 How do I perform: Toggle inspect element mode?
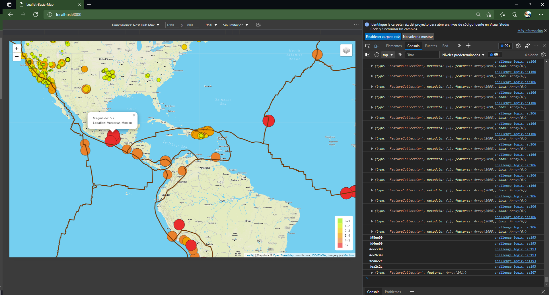point(367,46)
